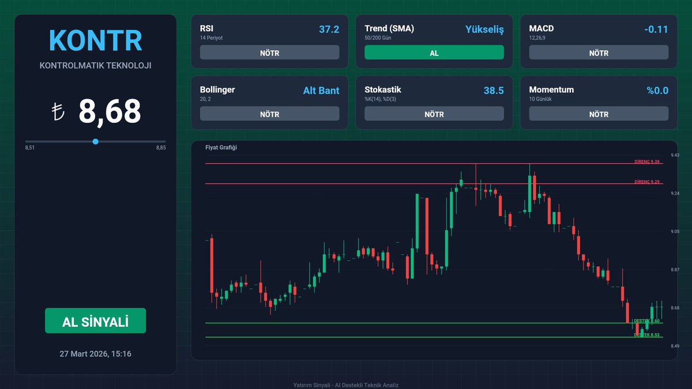Click the %K(14), %D(3) subtitle
This screenshot has width=692, height=389.
tap(381, 99)
